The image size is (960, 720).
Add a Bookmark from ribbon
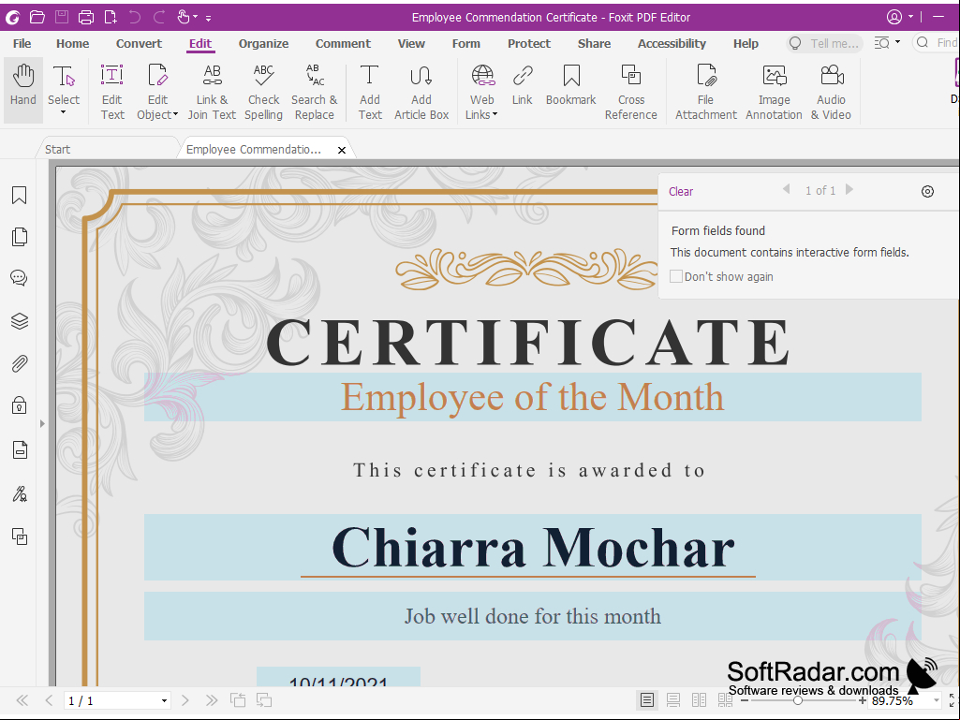570,84
